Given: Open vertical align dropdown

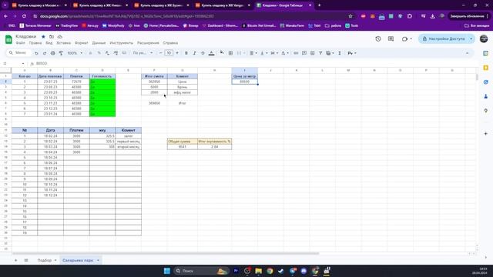Looking at the screenshot, I should click(x=263, y=53).
